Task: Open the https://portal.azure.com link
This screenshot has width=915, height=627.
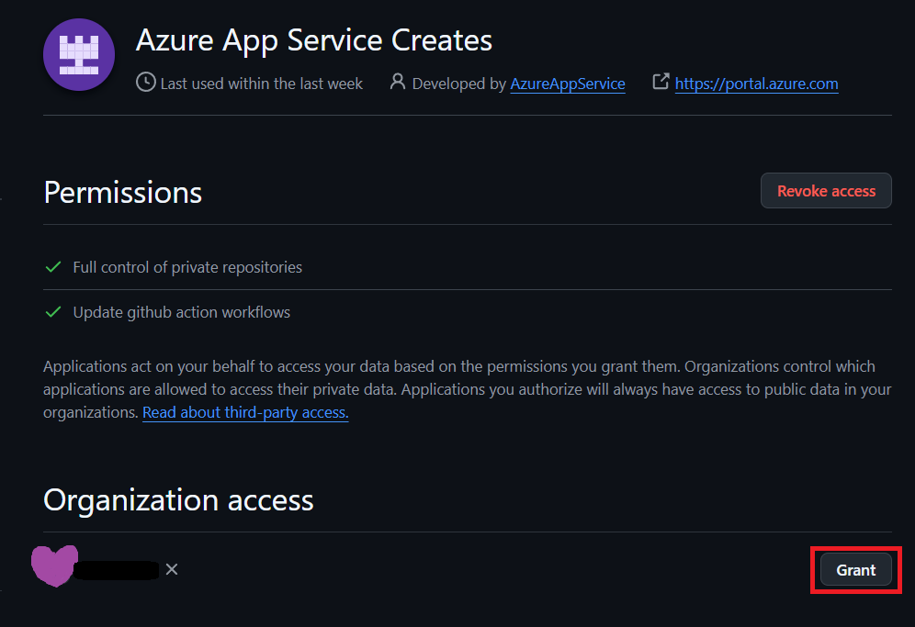Action: pos(756,84)
